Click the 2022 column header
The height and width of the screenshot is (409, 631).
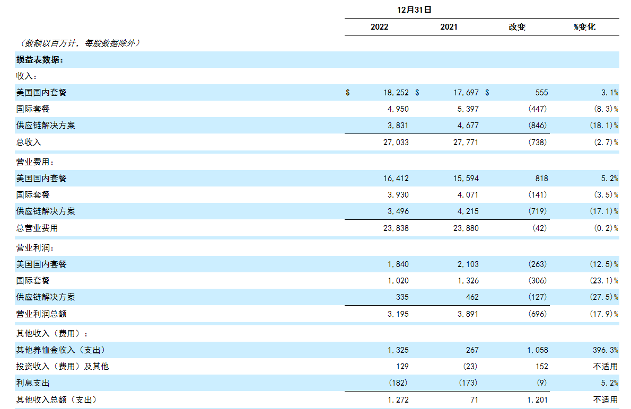click(379, 27)
